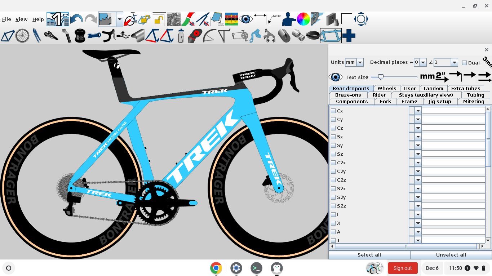The image size is (492, 276).
Task: Check the Cx dimension checkbox
Action: (333, 111)
